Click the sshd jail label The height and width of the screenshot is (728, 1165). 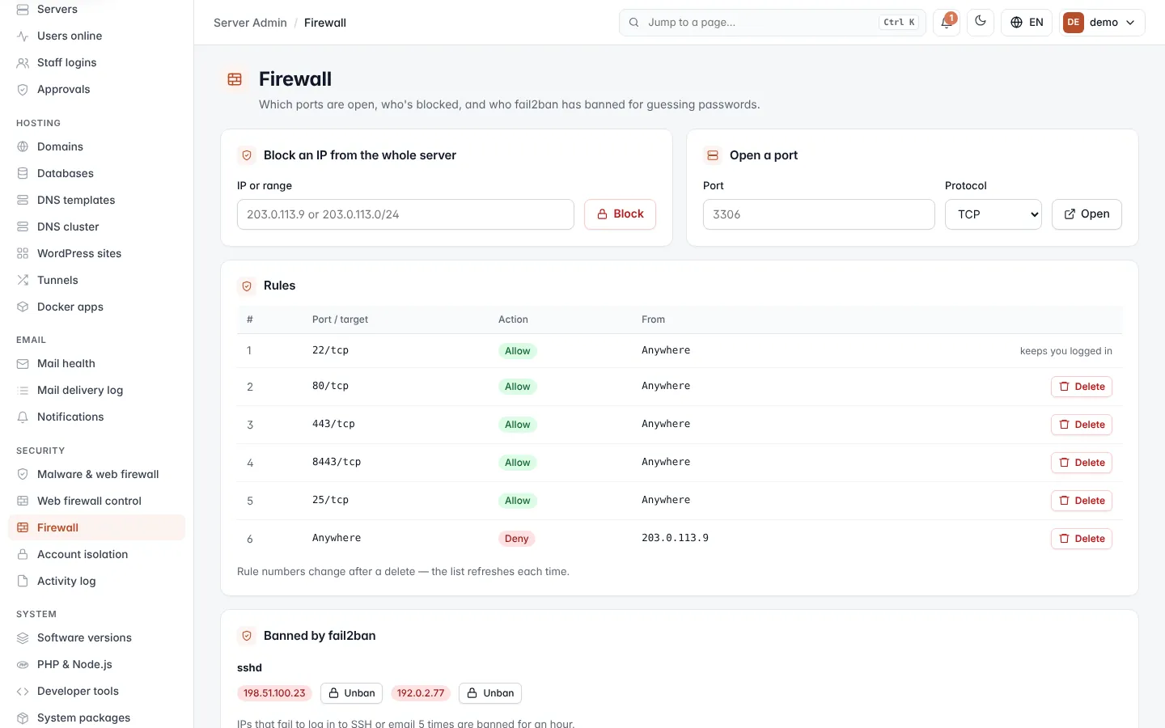(249, 667)
